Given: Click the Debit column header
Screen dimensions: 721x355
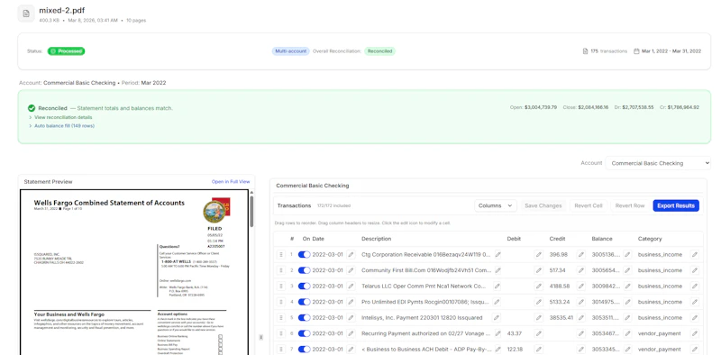Looking at the screenshot, I should pyautogui.click(x=514, y=239).
